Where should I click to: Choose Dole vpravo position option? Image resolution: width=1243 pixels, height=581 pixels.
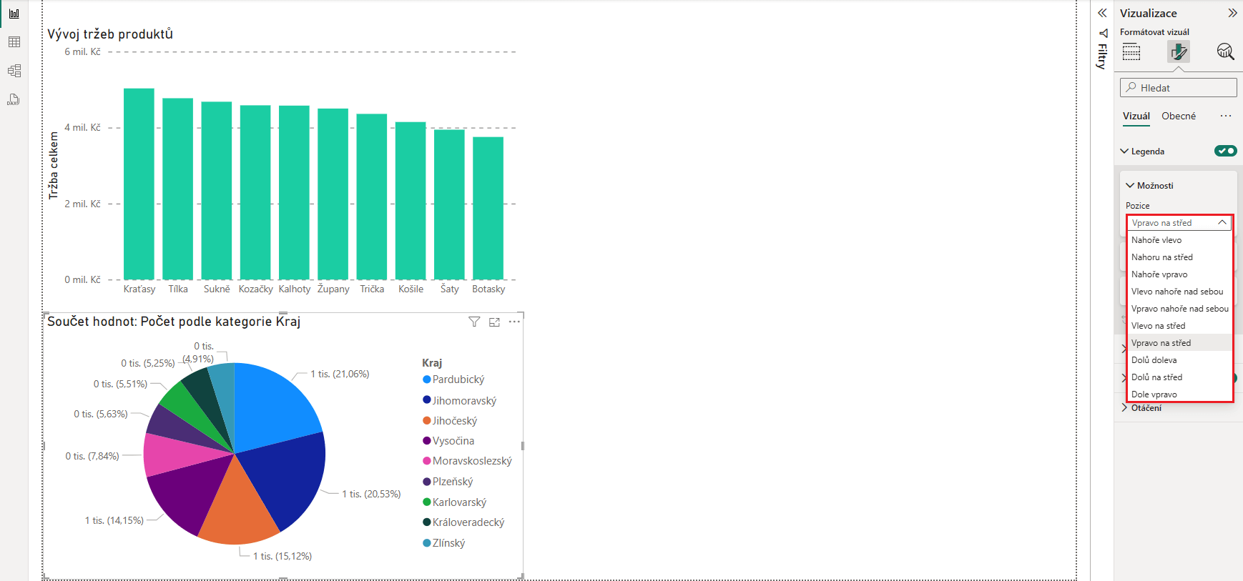coord(1179,394)
